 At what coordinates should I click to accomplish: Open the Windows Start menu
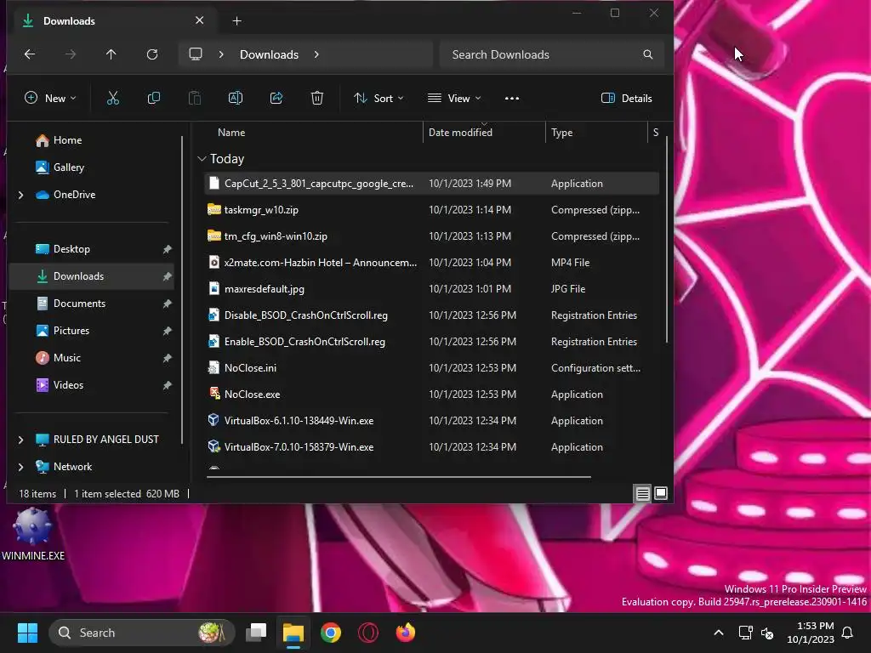pyautogui.click(x=28, y=633)
